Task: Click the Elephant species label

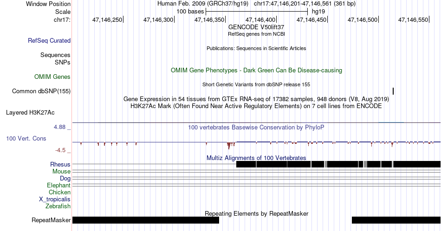Action: [x=59, y=186]
